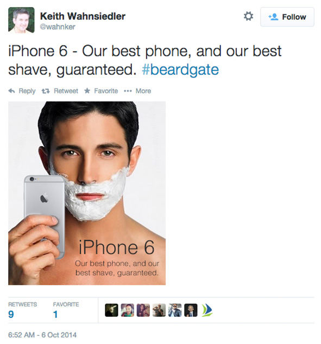Open the #beardgate hashtag link
Screen dimensions: 321x344
tap(180, 70)
